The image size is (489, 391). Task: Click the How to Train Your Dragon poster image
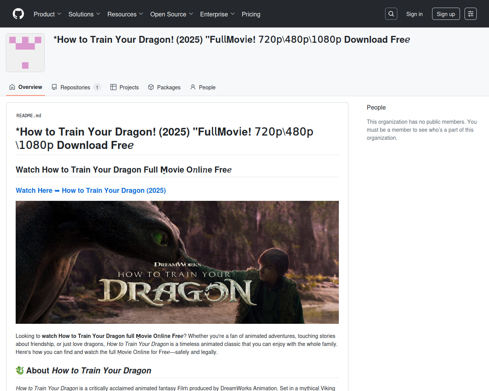[177, 262]
